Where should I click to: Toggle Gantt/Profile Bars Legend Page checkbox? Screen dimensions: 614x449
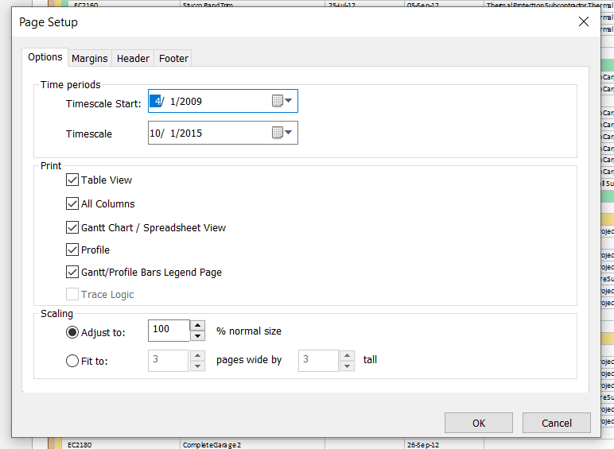72,272
